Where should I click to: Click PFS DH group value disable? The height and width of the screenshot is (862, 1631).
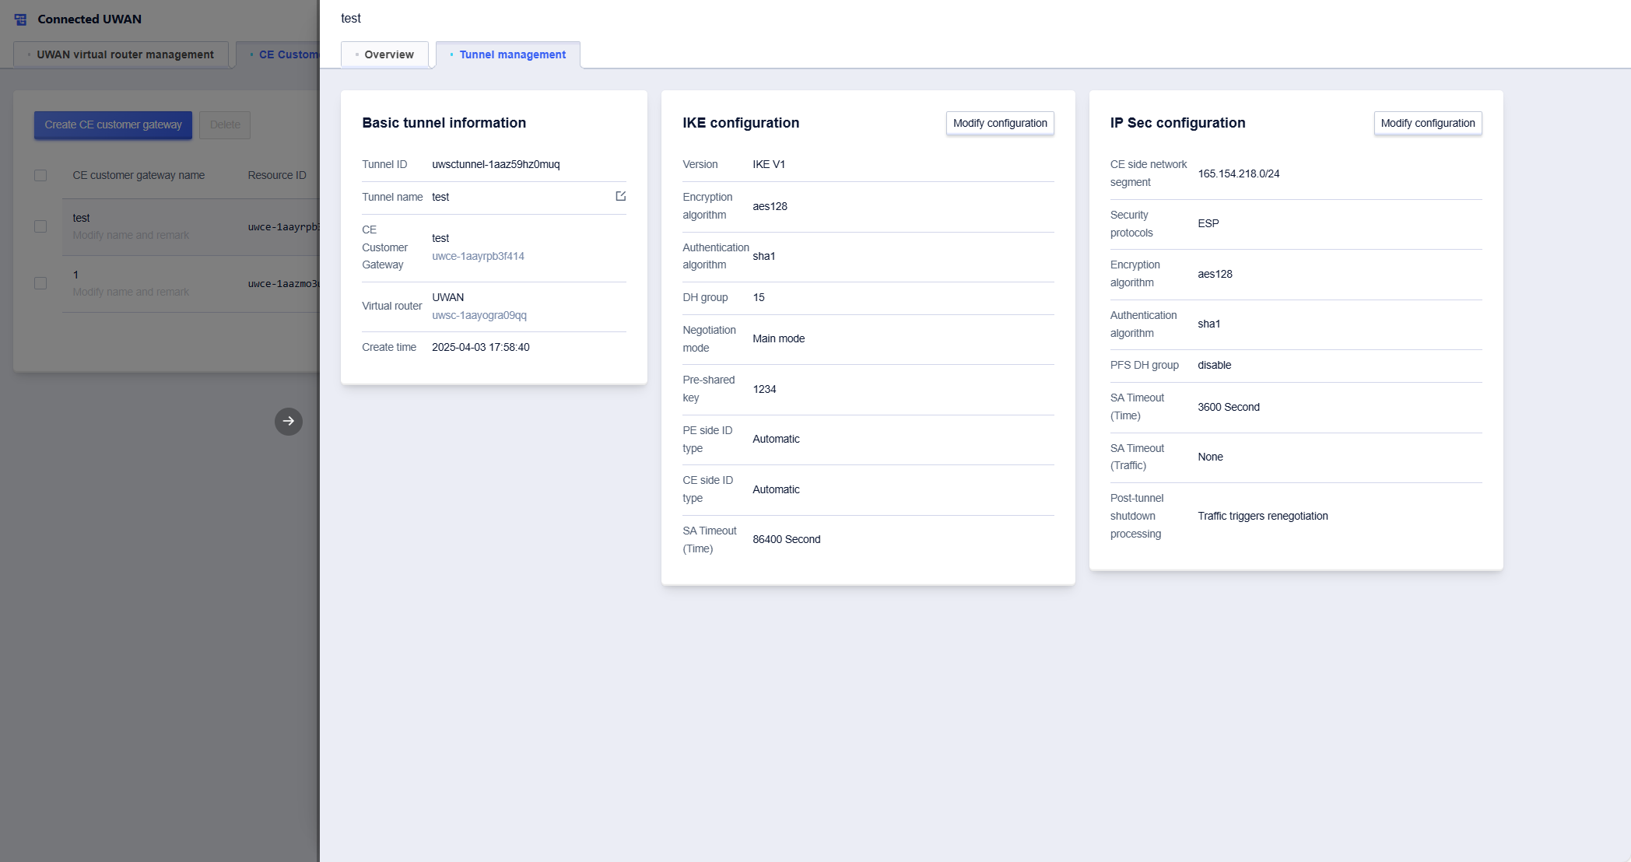(x=1215, y=365)
